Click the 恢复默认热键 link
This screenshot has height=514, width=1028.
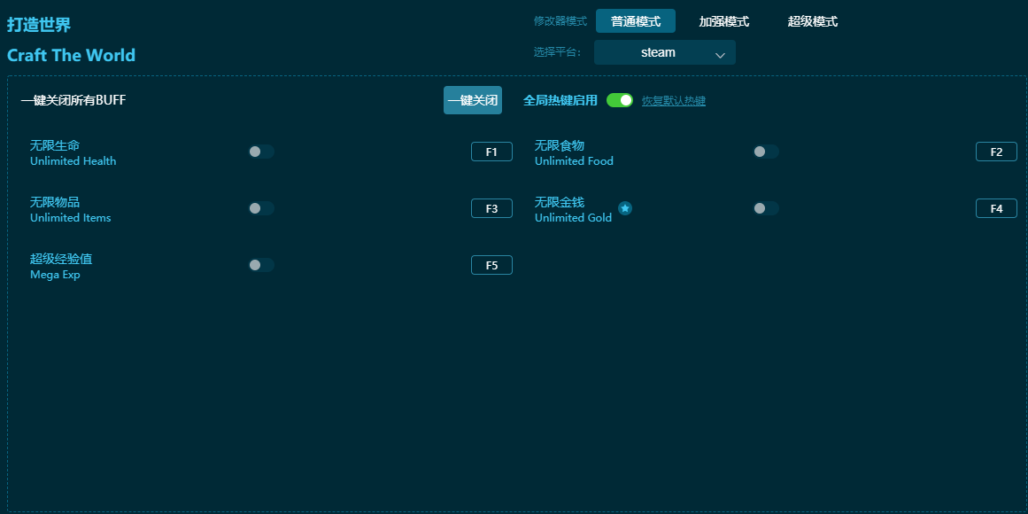tap(674, 101)
